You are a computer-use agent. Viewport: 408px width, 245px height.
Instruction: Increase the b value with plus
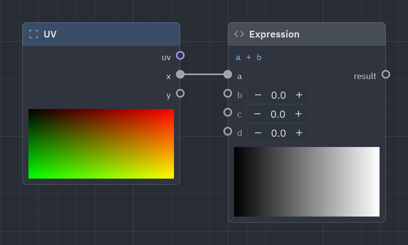click(299, 95)
